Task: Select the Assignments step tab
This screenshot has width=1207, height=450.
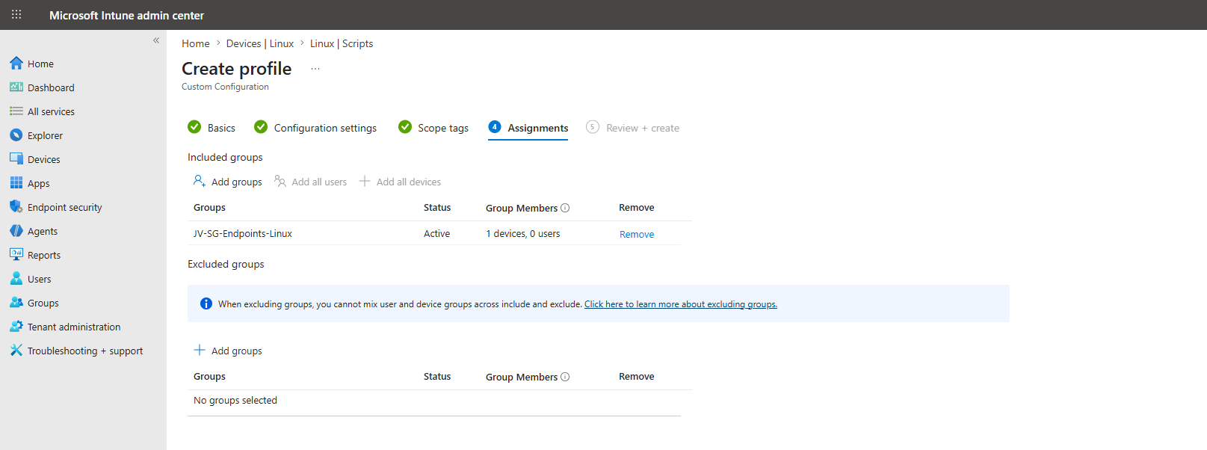Action: click(528, 128)
